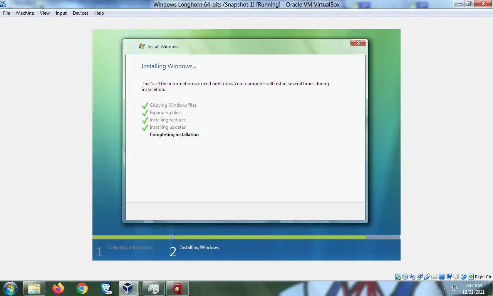Screen dimensions: 493x296
Task: Click the network tray icon
Action: pos(454,288)
